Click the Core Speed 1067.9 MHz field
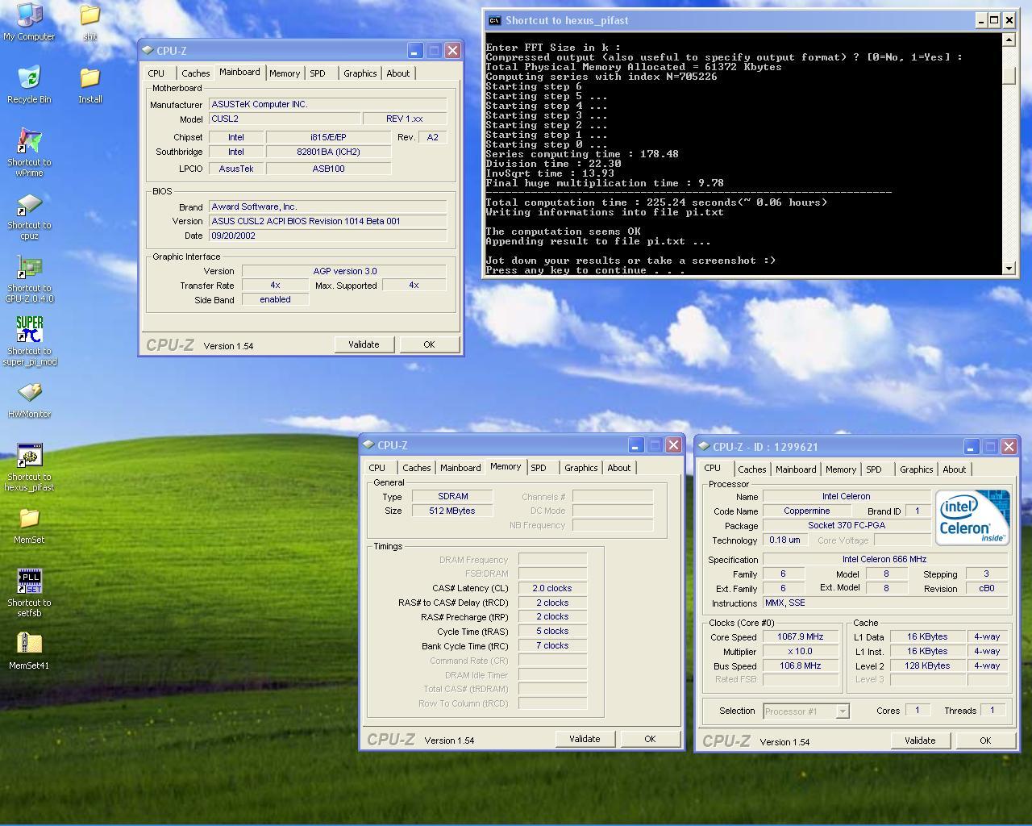 click(801, 637)
